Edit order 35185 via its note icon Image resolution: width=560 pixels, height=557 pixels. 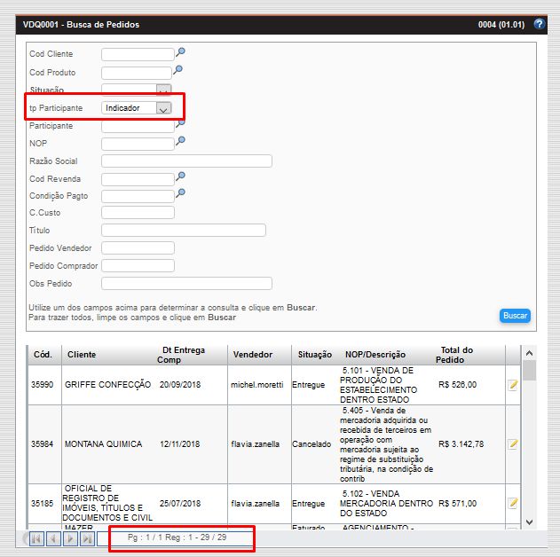[x=512, y=503]
